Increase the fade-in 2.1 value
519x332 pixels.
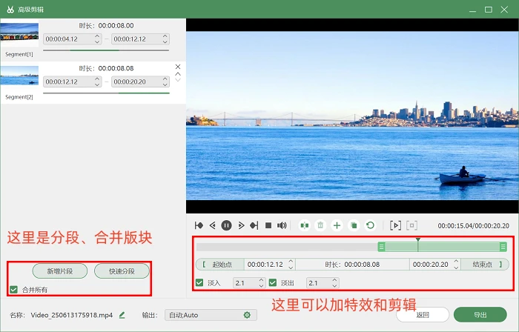pos(261,280)
